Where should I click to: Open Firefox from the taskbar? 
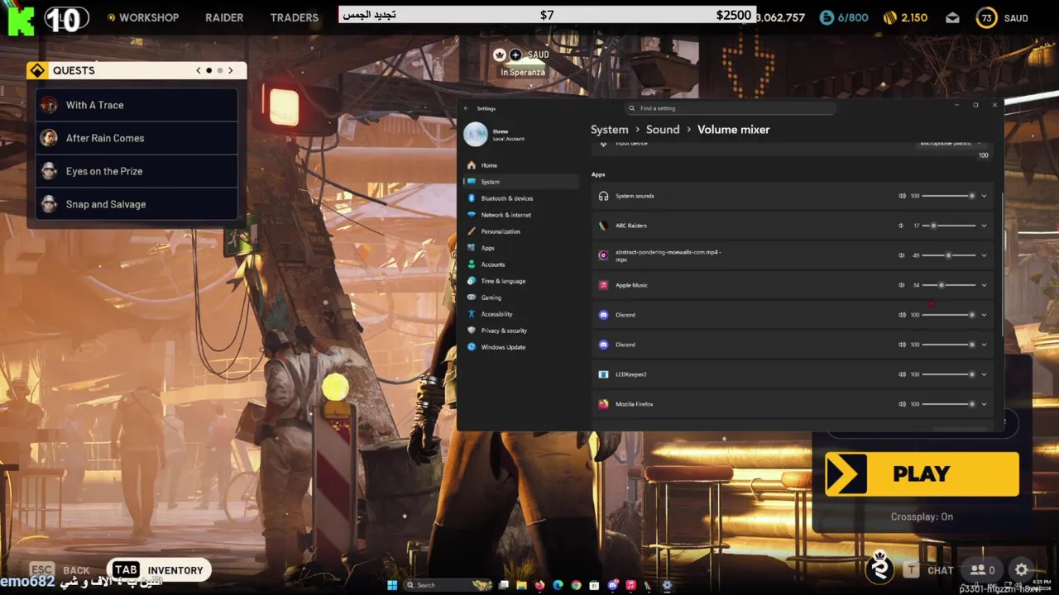pos(539,585)
